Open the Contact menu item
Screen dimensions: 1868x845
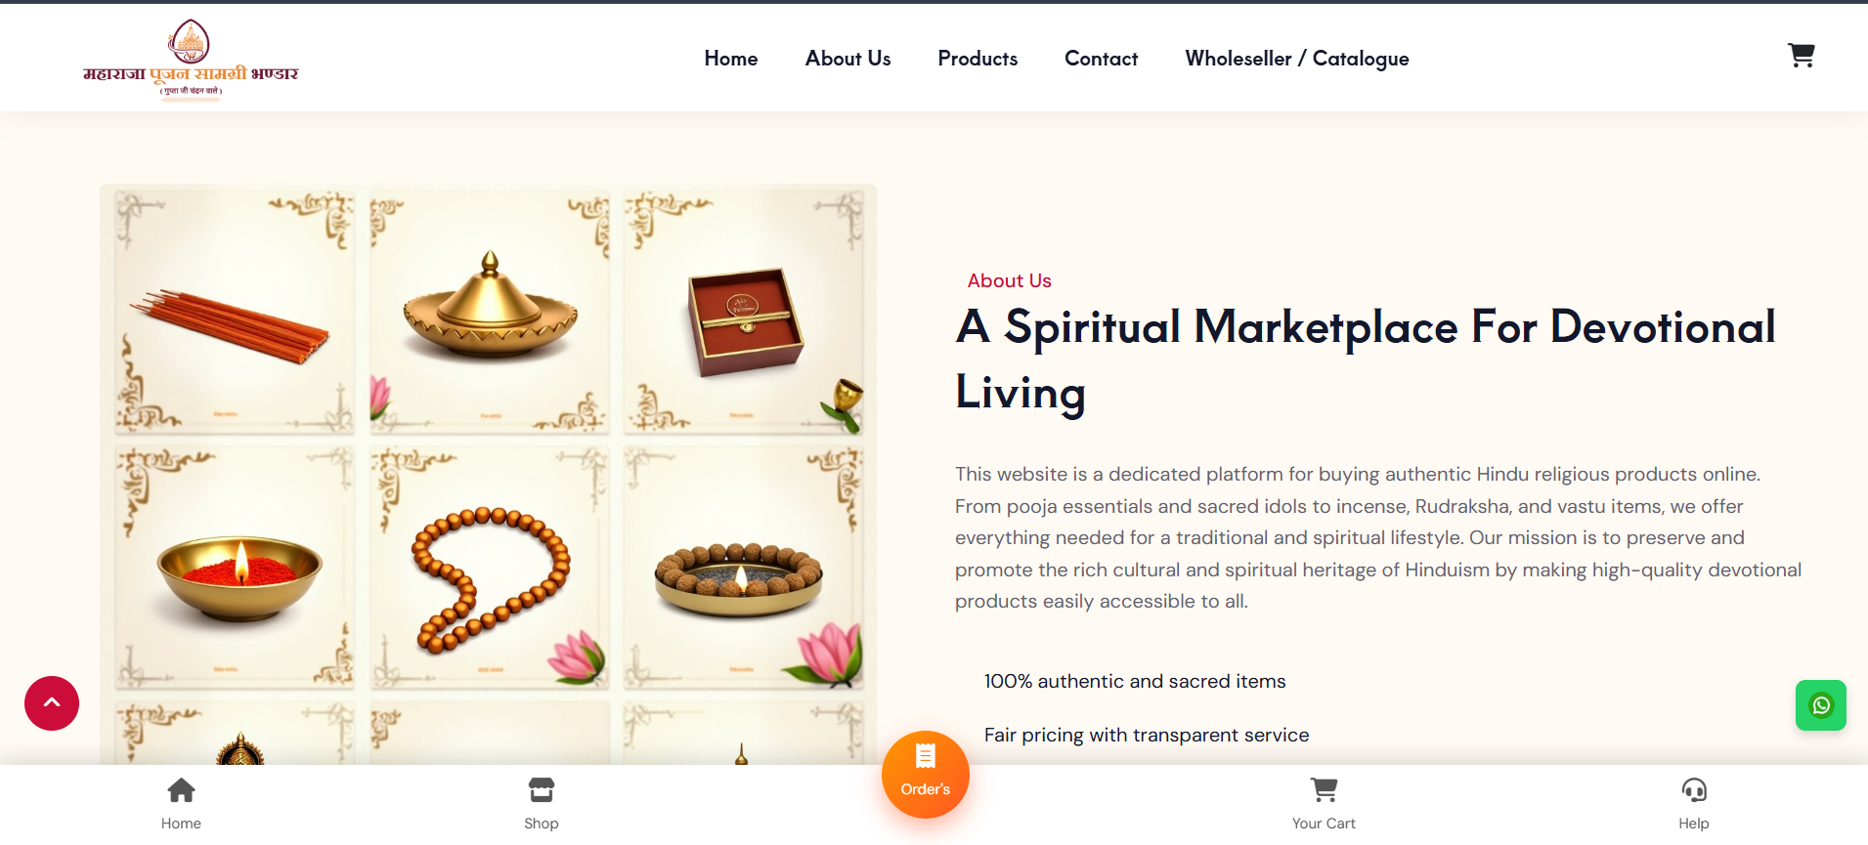(1101, 59)
